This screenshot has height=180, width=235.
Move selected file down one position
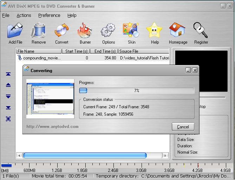8,96
